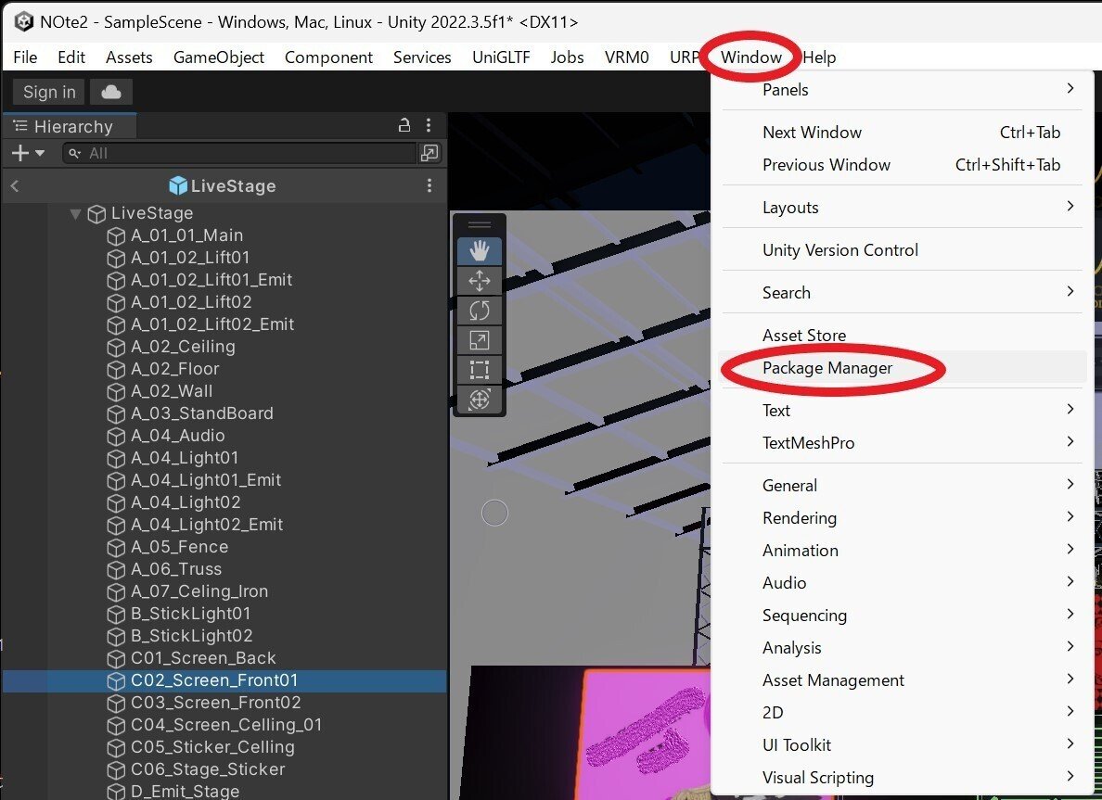Click the Hierarchy search field
The width and height of the screenshot is (1102, 800).
[239, 153]
